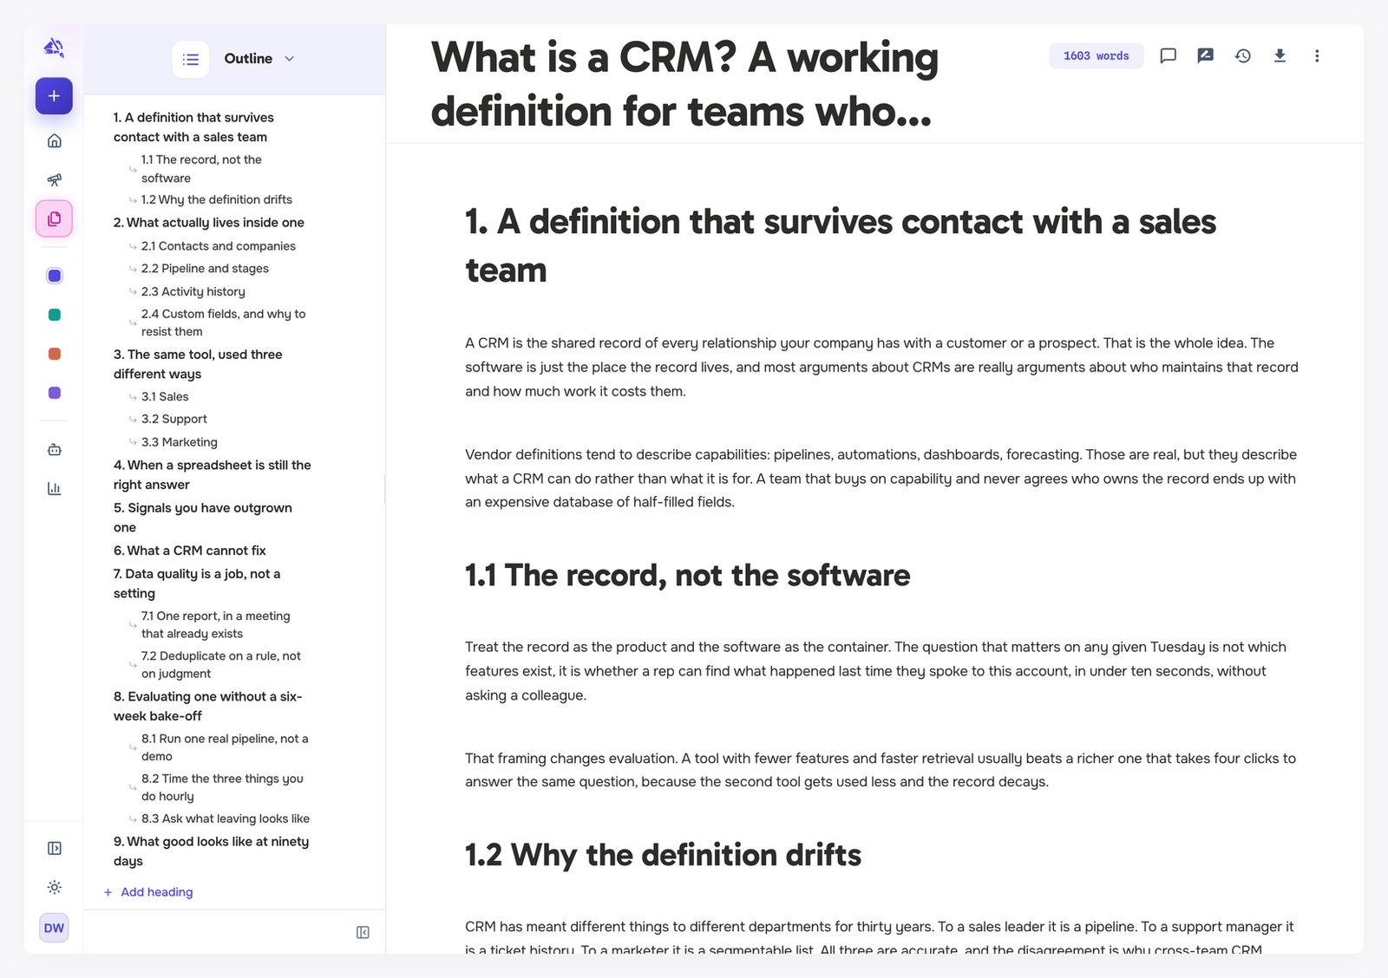The height and width of the screenshot is (978, 1388).
Task: Go to '3.3 Marketing' outline entry
Action: point(179,442)
